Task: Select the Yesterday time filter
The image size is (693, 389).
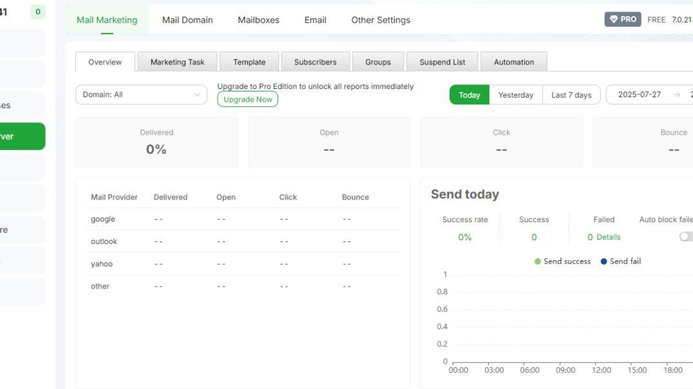Action: click(x=516, y=95)
